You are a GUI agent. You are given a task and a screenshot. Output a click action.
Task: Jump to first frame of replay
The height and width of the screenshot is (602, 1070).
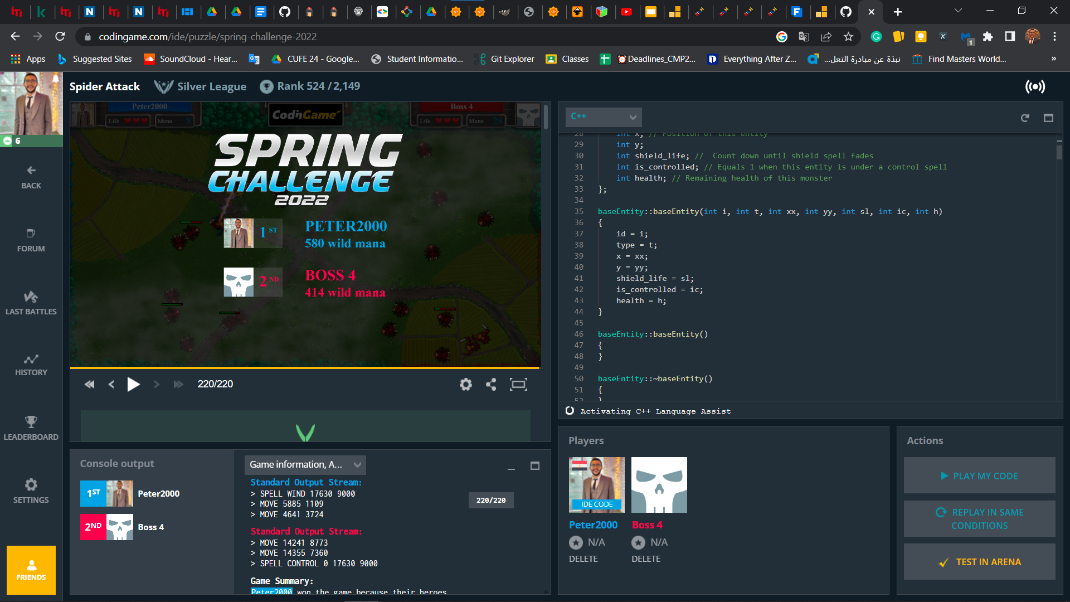click(89, 384)
